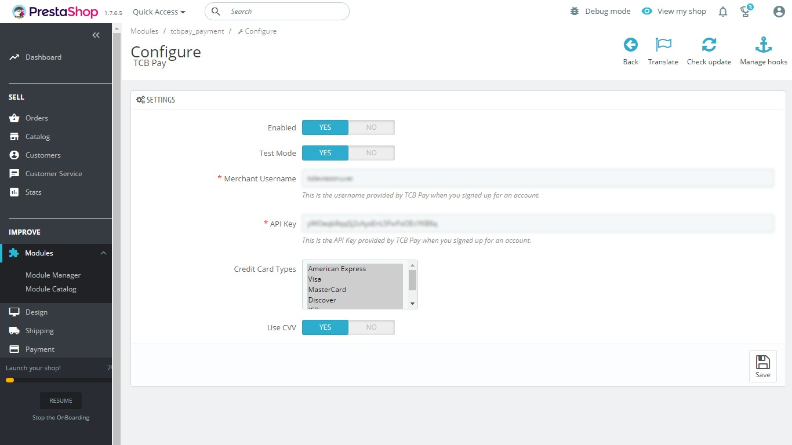The image size is (792, 445).
Task: Click the Dashboard trend icon
Action: 14,57
